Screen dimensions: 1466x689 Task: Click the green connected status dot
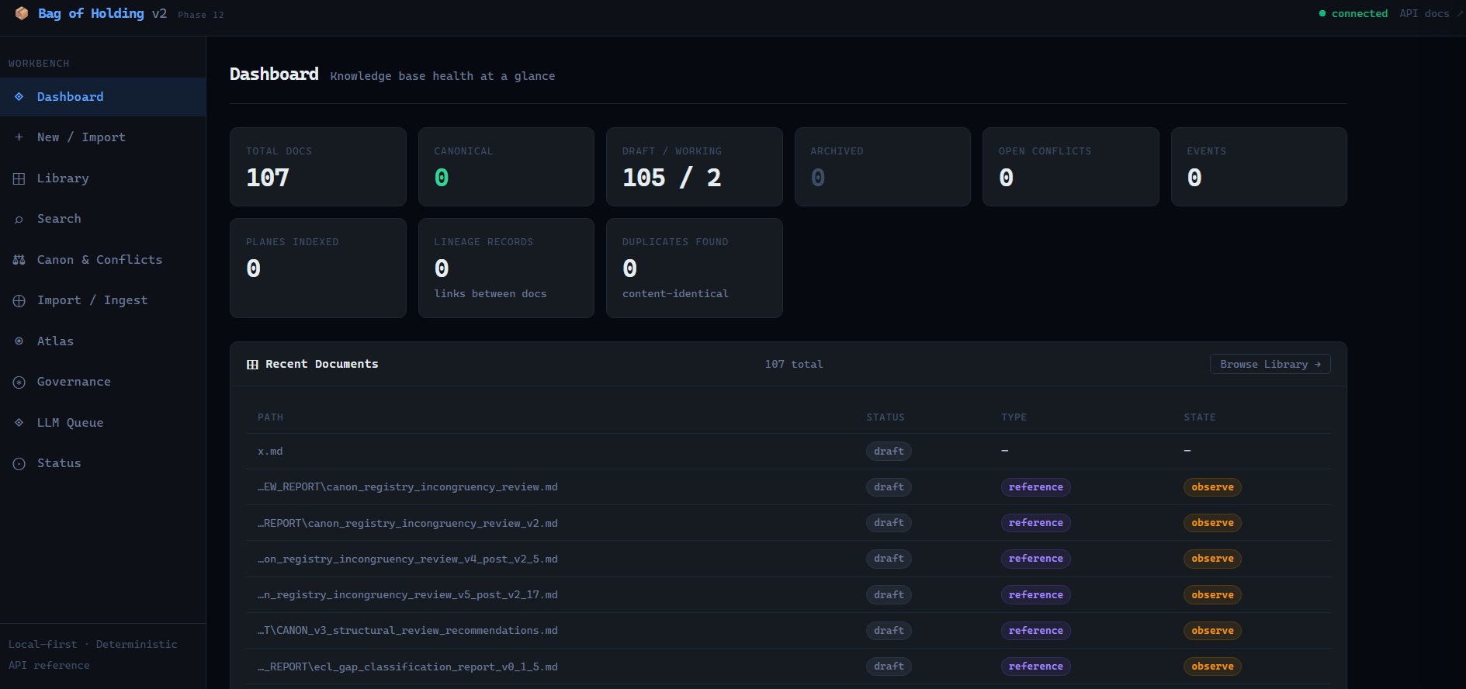pos(1322,14)
